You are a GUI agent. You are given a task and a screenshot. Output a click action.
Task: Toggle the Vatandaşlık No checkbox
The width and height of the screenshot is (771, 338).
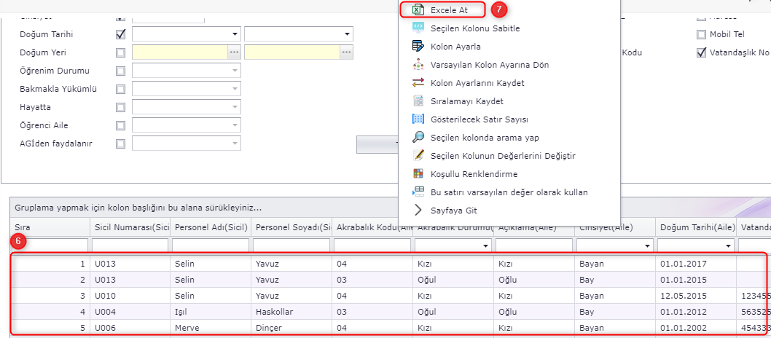[702, 52]
